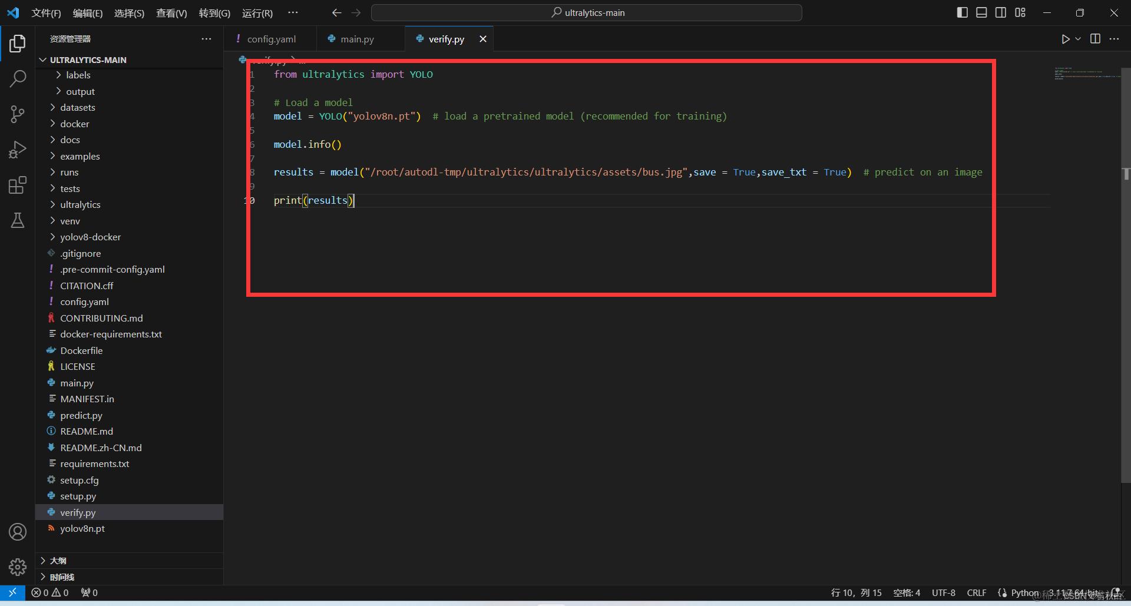1131x606 pixels.
Task: Click the remote window indicator in status bar
Action: [x=12, y=592]
